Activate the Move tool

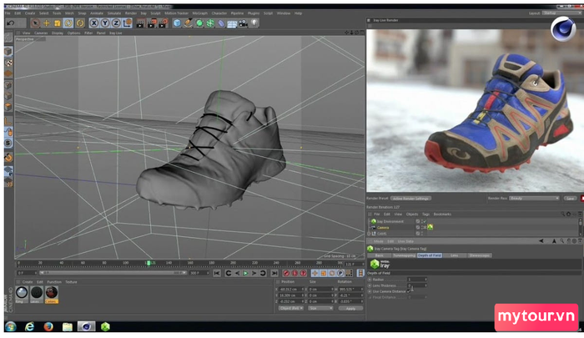click(46, 23)
